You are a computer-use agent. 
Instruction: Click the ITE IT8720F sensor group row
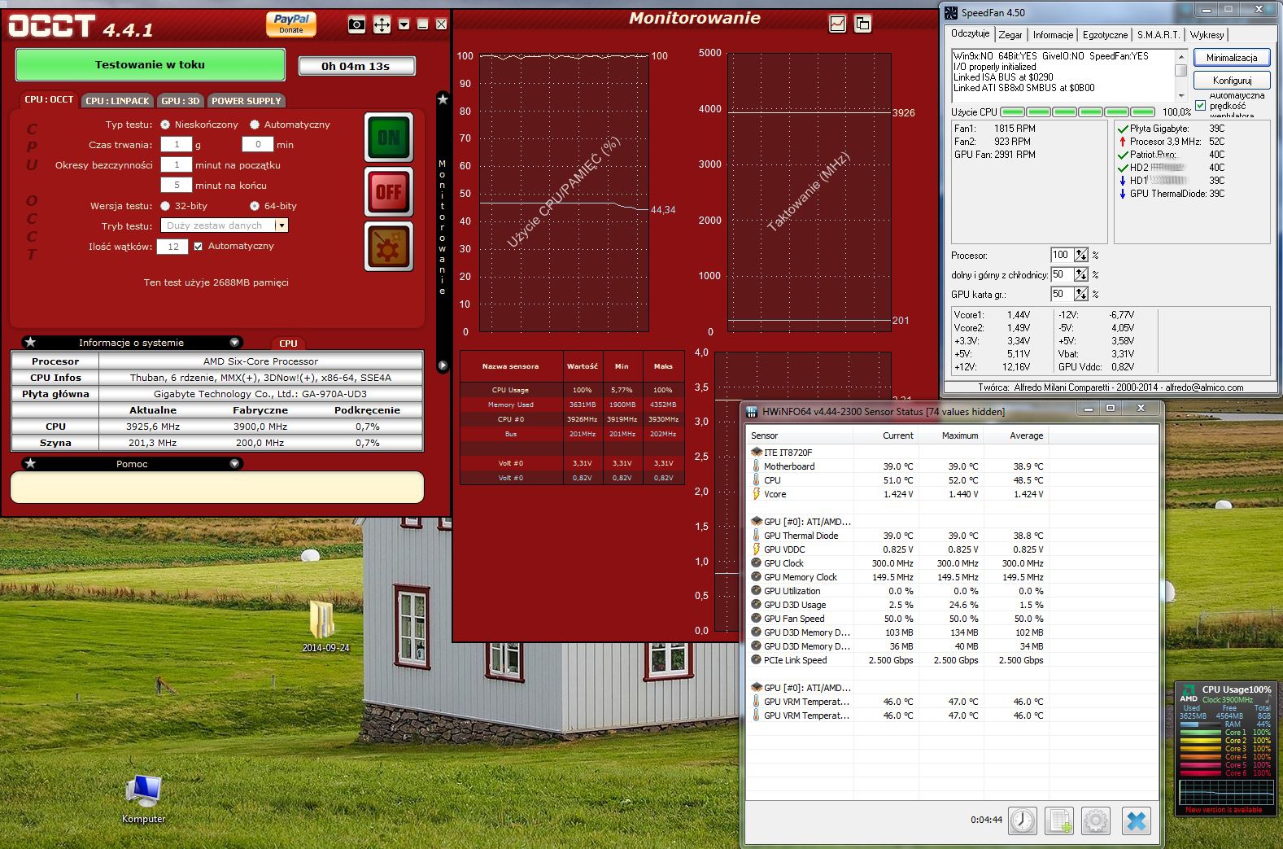pyautogui.click(x=897, y=453)
